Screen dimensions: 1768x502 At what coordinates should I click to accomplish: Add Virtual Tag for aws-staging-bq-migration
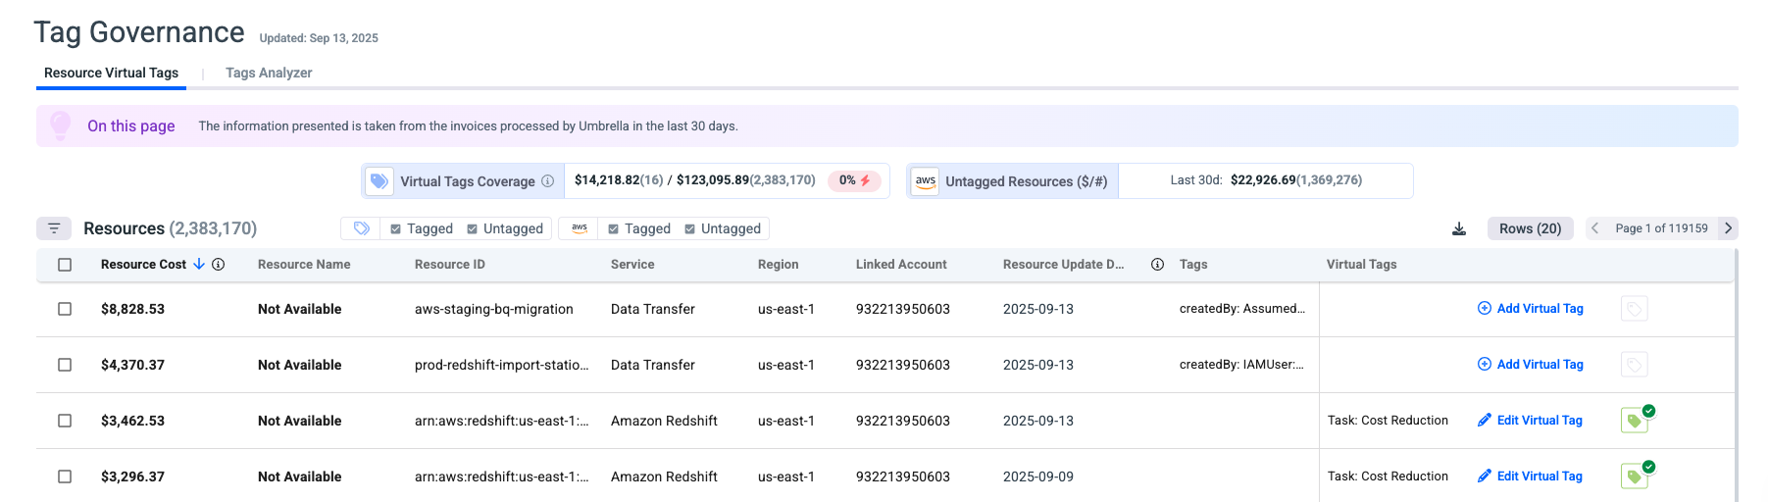tap(1530, 309)
